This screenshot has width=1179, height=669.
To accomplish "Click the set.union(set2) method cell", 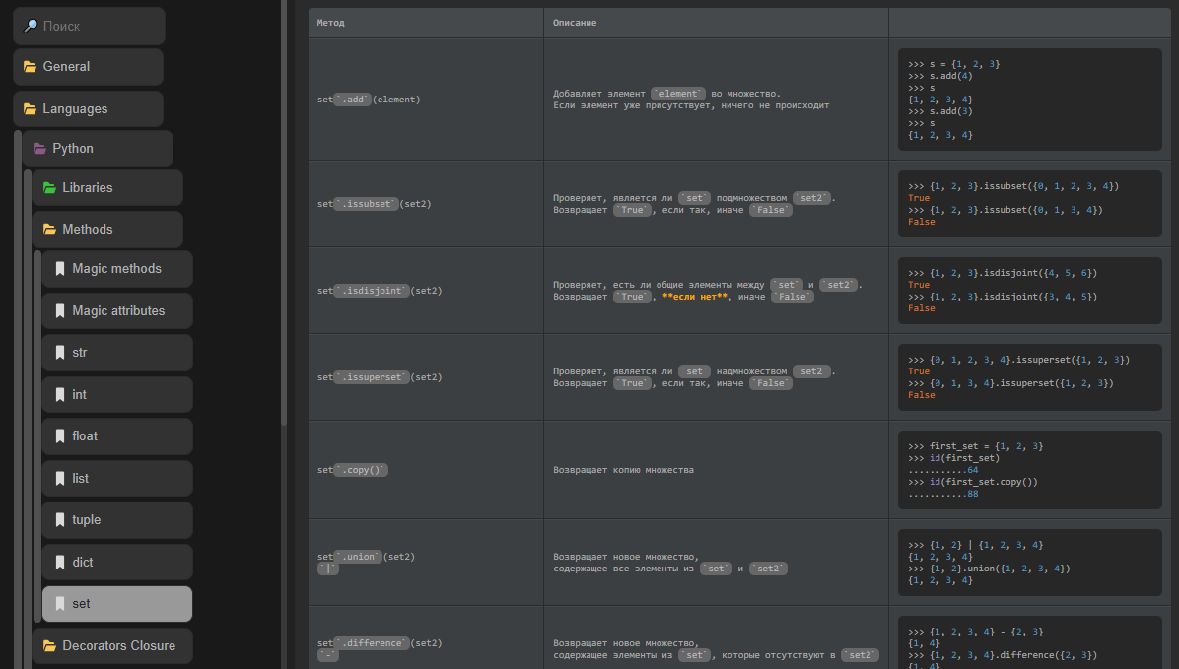I will coord(426,563).
